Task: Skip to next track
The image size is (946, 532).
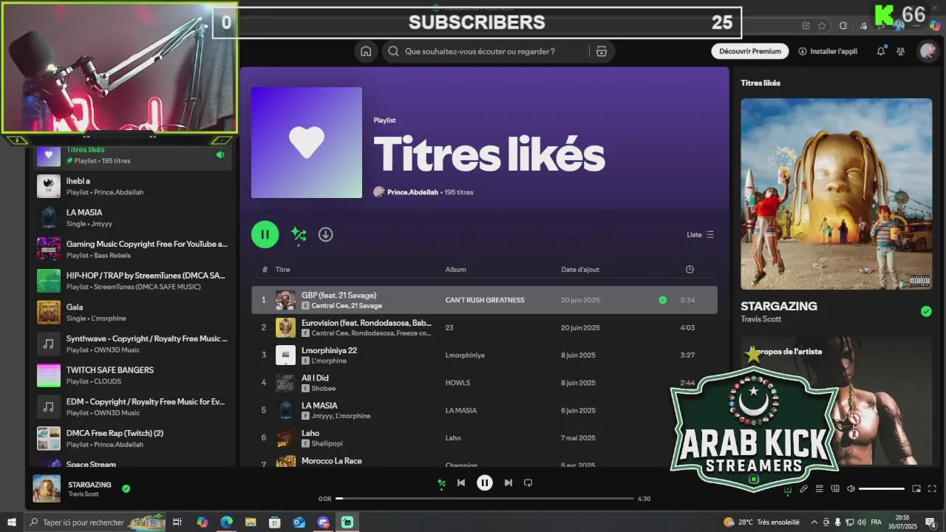Action: pos(508,482)
